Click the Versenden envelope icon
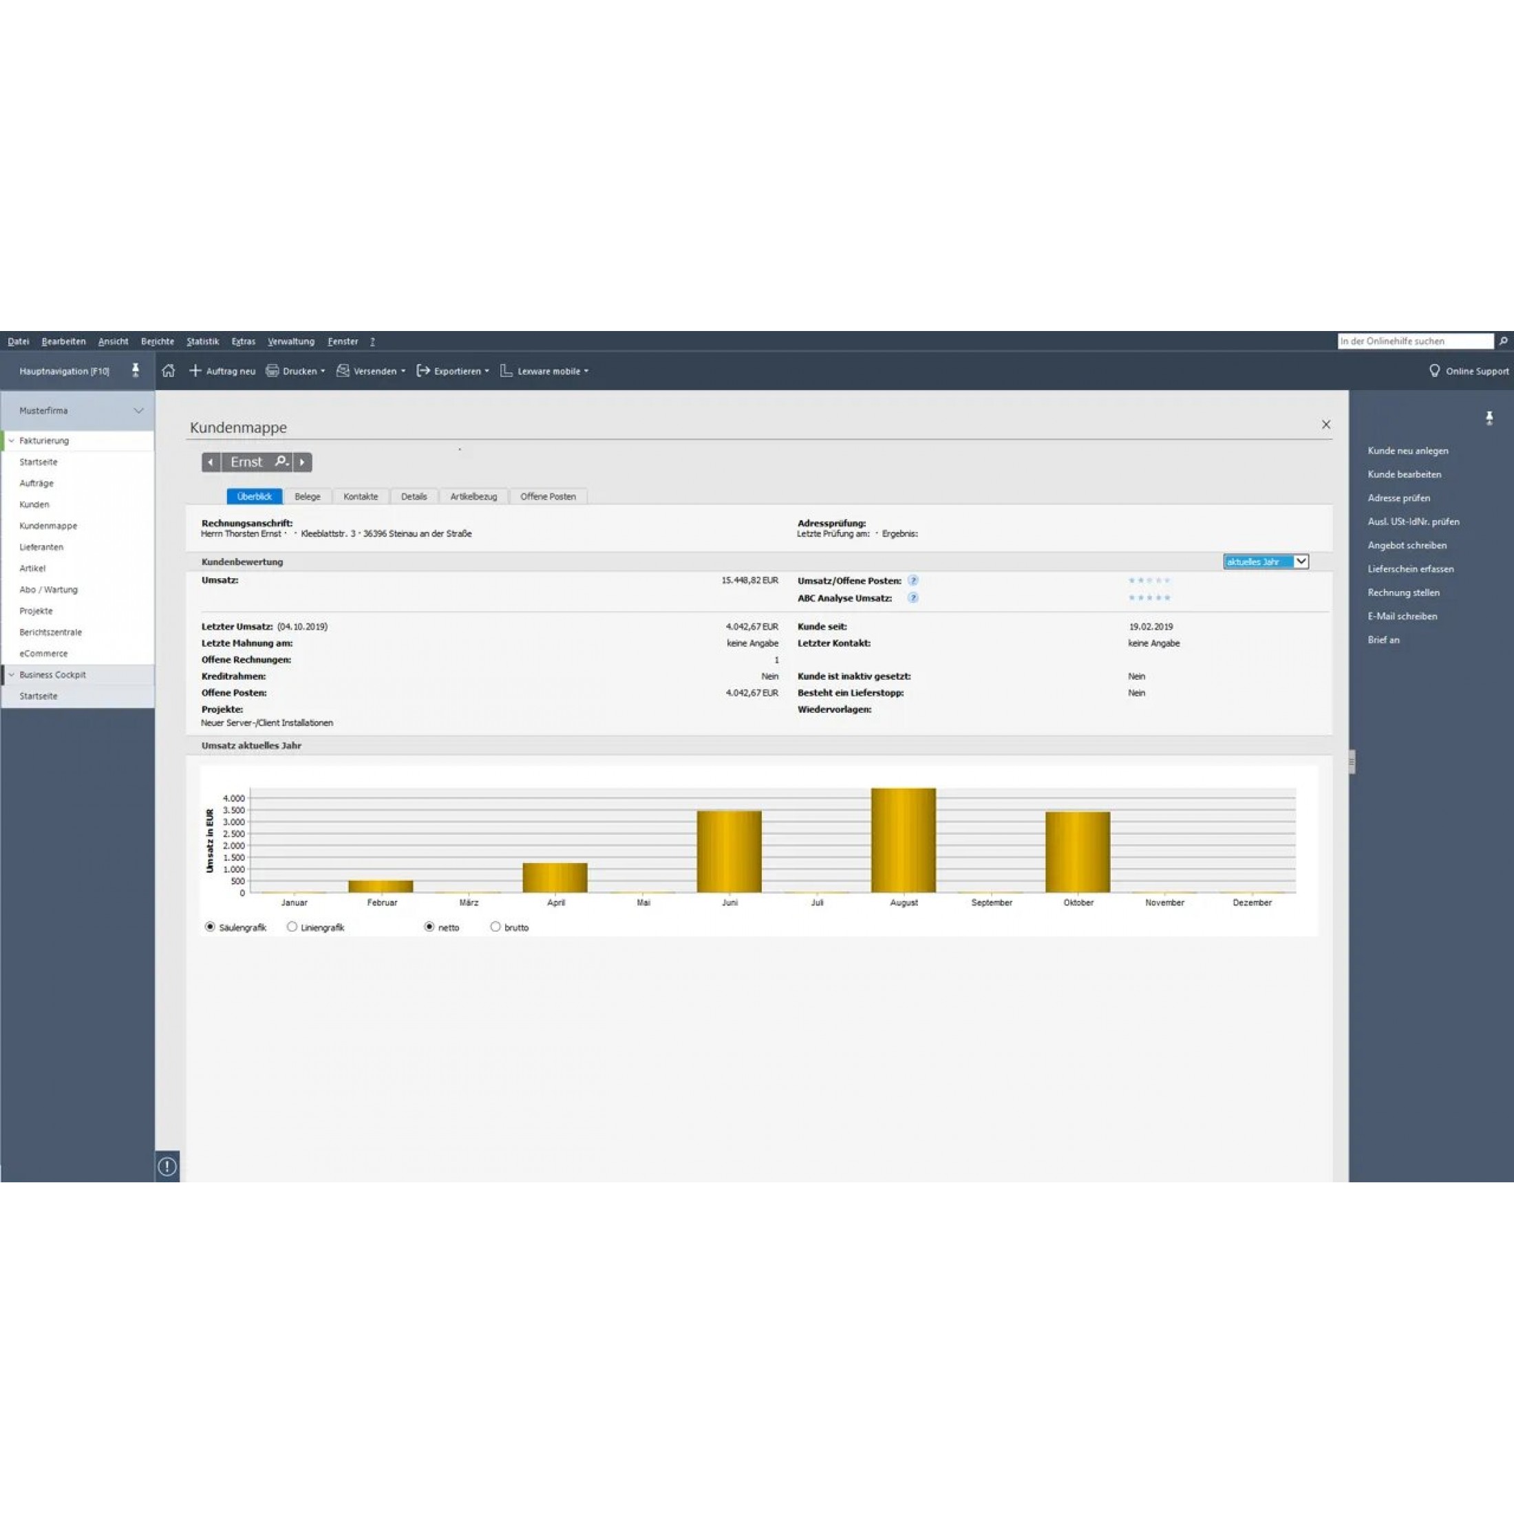This screenshot has height=1514, width=1514. click(343, 371)
